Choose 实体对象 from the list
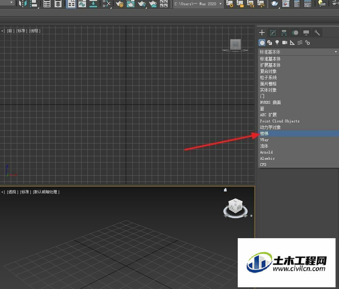 299,90
